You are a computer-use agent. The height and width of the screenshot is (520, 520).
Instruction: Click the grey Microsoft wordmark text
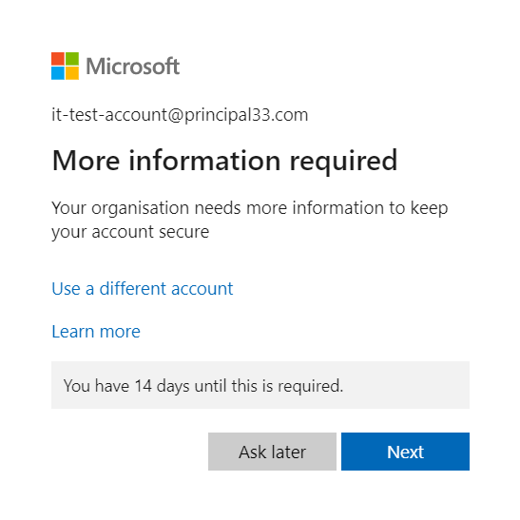pyautogui.click(x=133, y=66)
